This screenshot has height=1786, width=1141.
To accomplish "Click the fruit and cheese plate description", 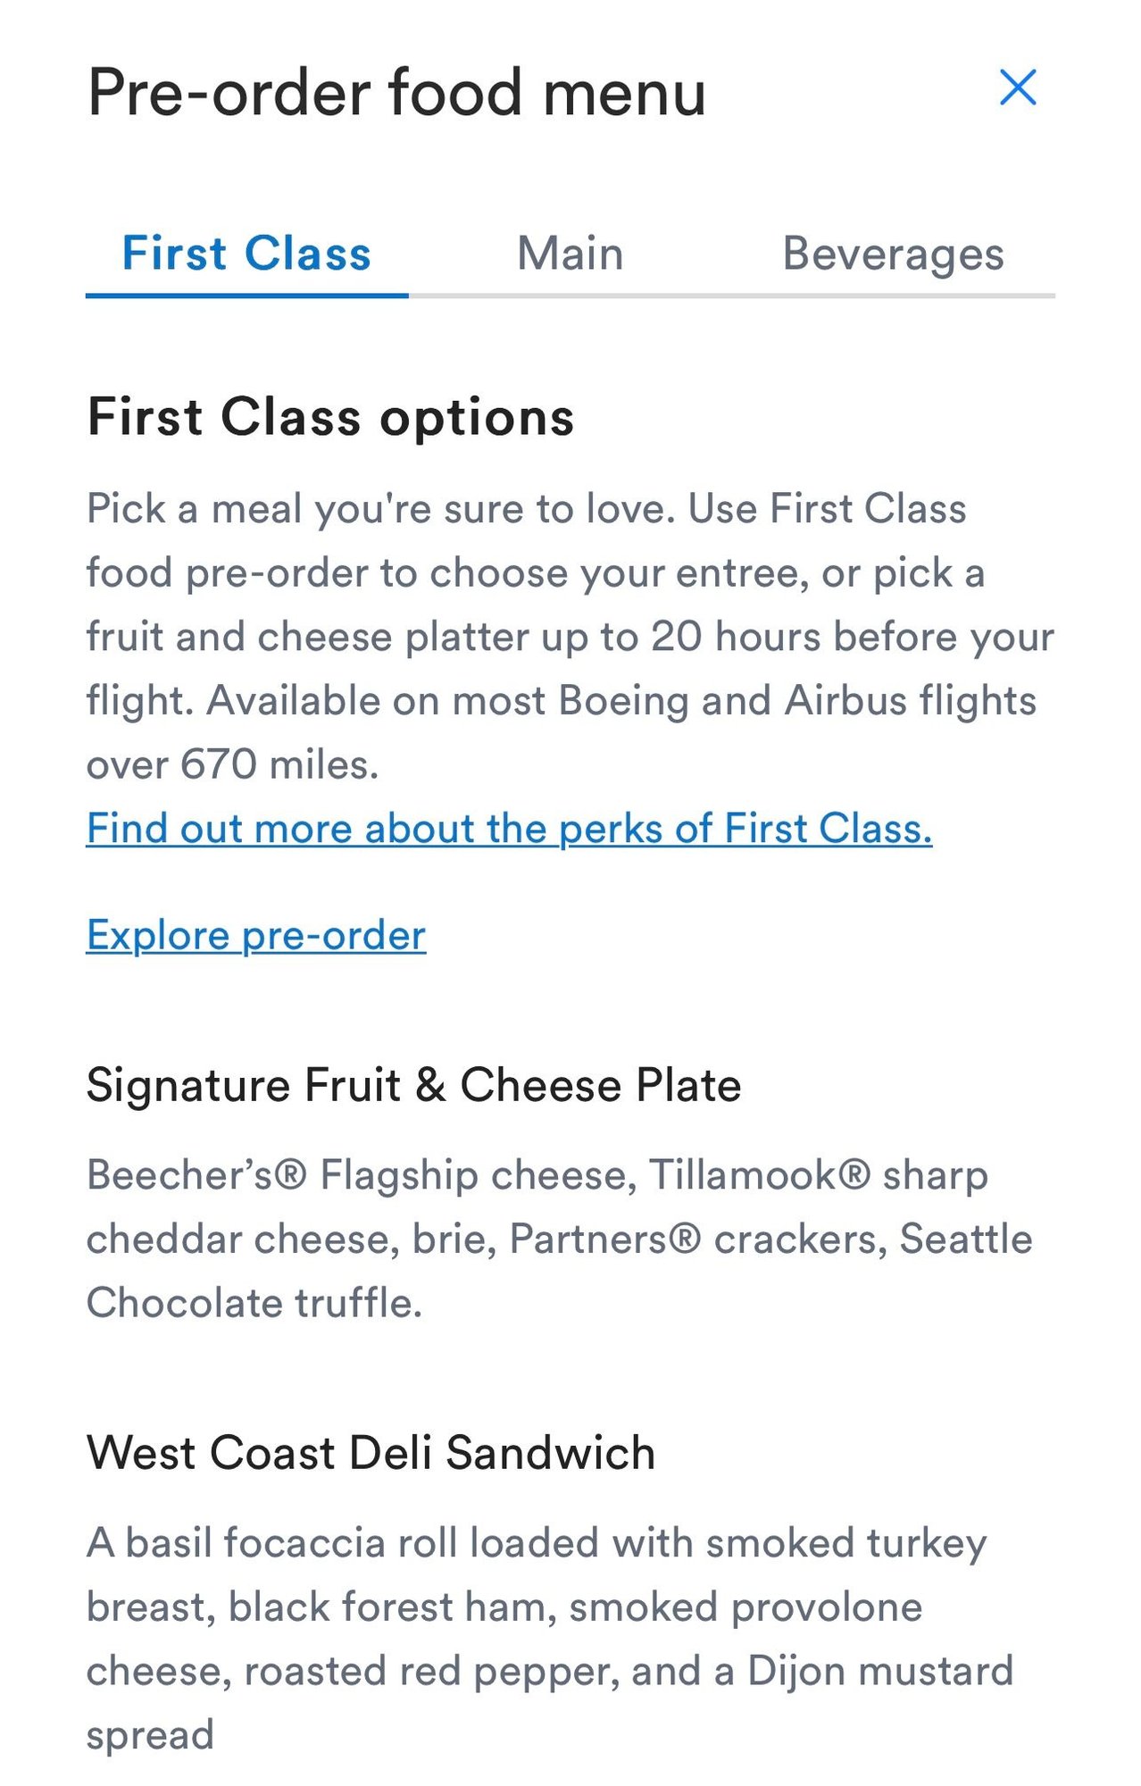I will pos(559,1239).
